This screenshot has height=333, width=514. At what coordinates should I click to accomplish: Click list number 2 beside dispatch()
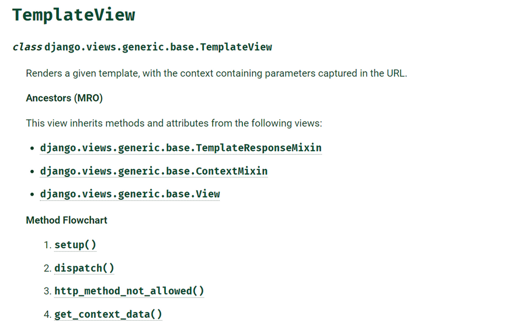click(x=47, y=268)
